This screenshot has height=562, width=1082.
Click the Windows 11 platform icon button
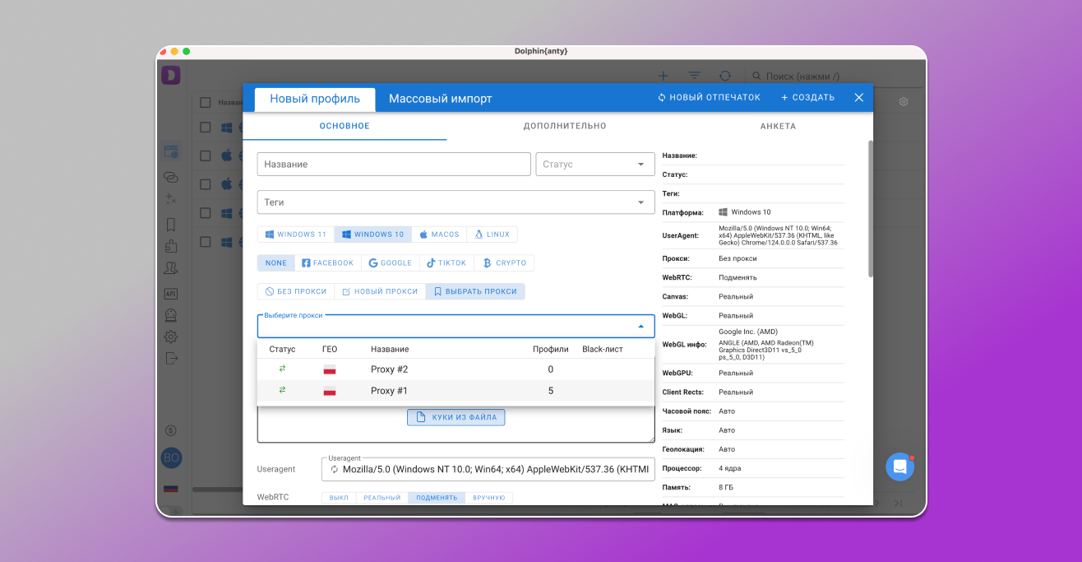295,235
